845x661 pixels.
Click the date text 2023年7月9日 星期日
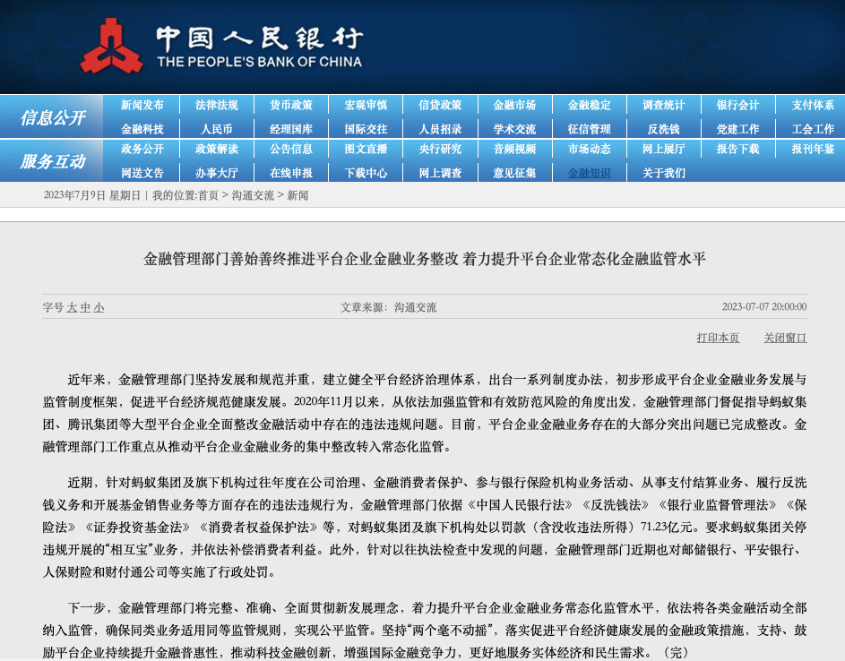92,195
